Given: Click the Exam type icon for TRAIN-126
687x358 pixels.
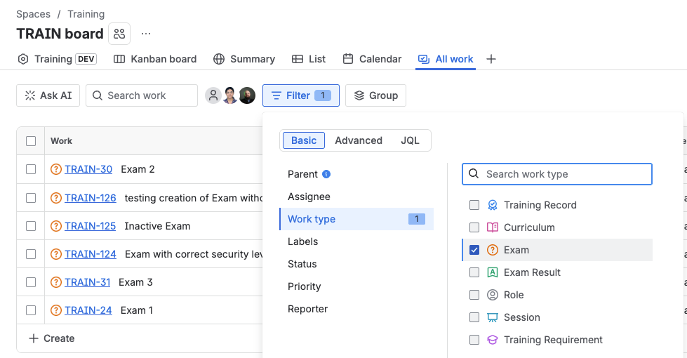Looking at the screenshot, I should click(56, 198).
